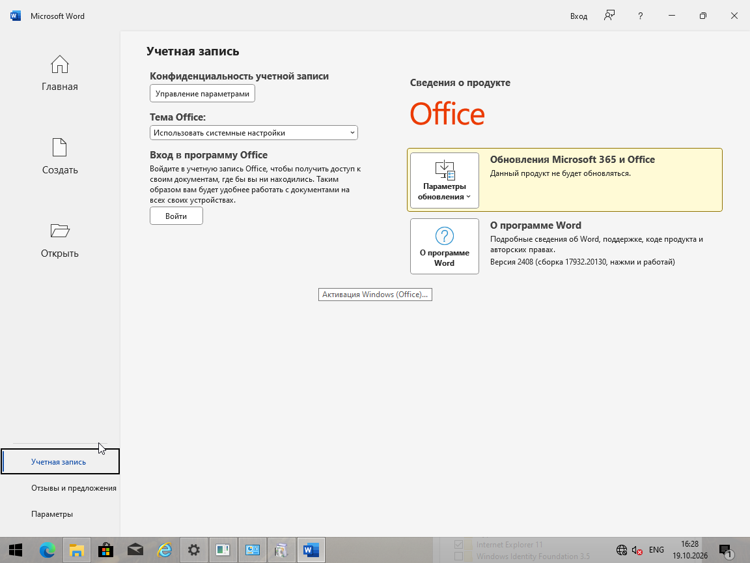This screenshot has width=750, height=563.
Task: Switch ENG input language indicator
Action: pyautogui.click(x=656, y=550)
